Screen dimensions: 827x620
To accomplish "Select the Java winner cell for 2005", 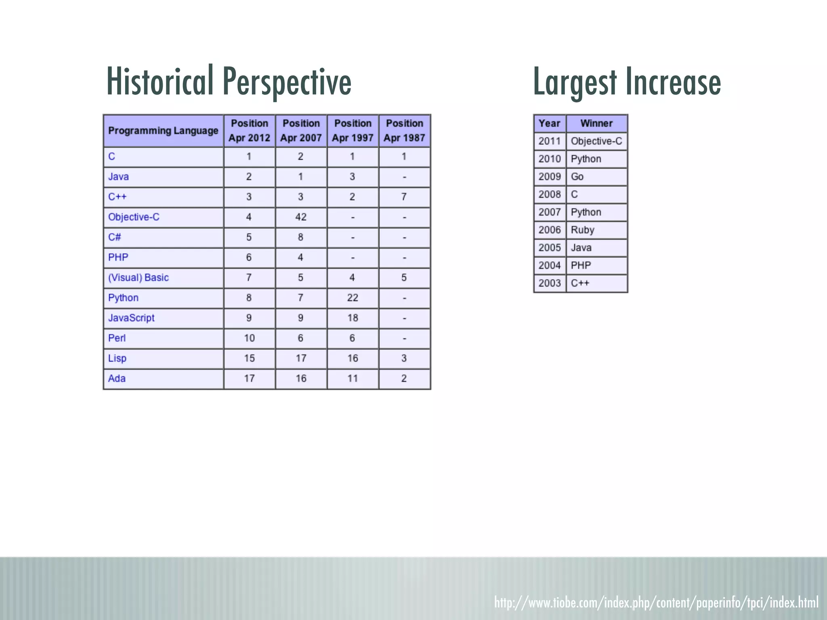I will click(597, 248).
